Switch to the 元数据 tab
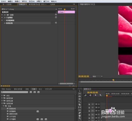 pos(52,4)
